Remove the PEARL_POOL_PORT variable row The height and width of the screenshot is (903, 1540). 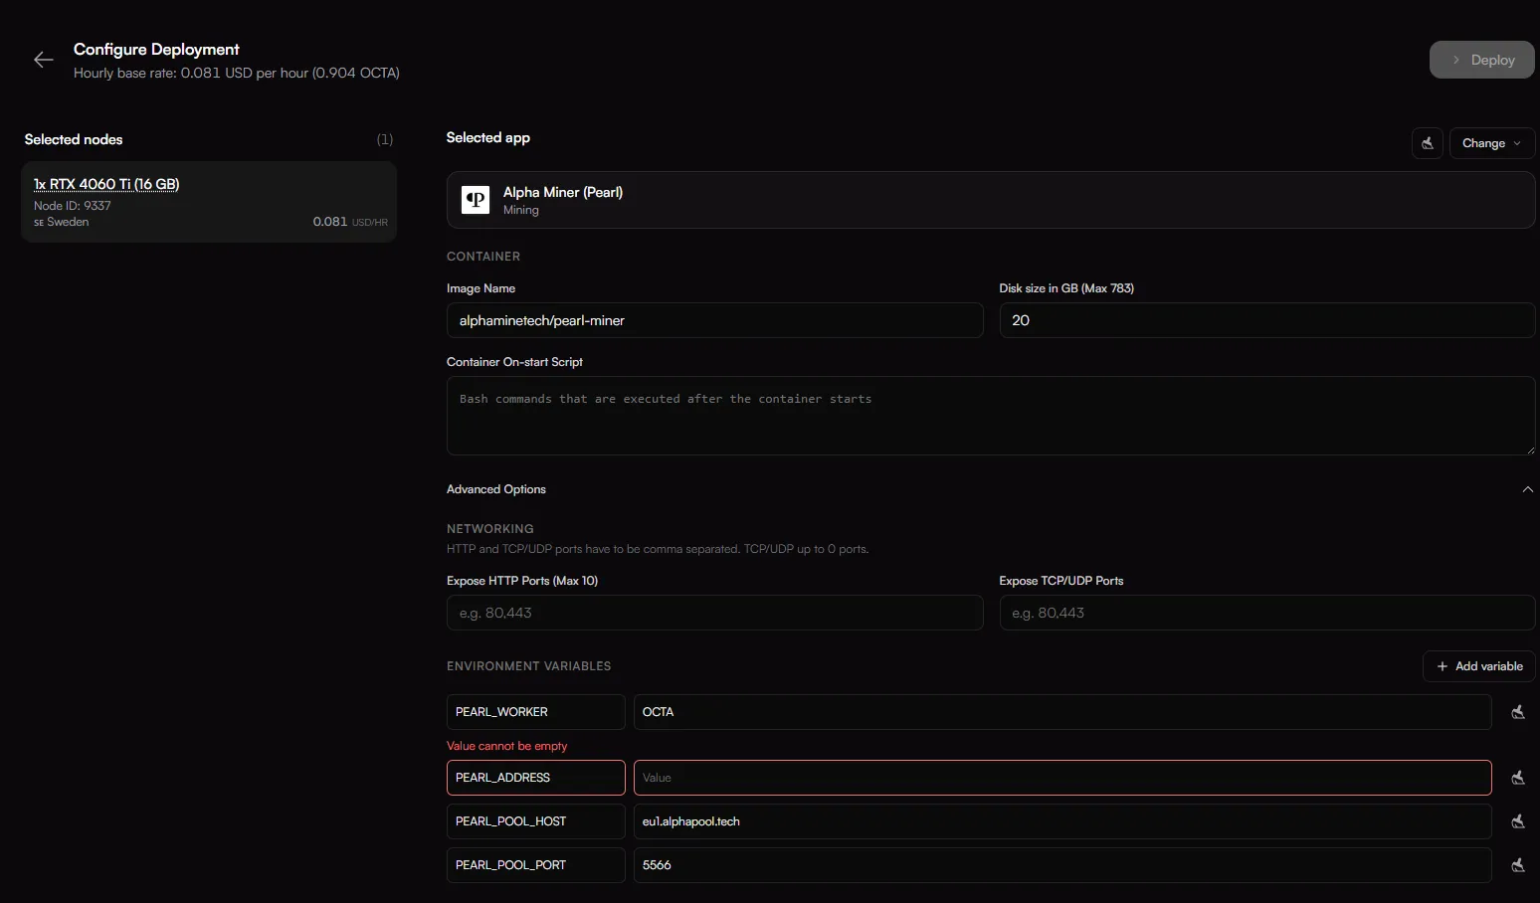click(1518, 865)
